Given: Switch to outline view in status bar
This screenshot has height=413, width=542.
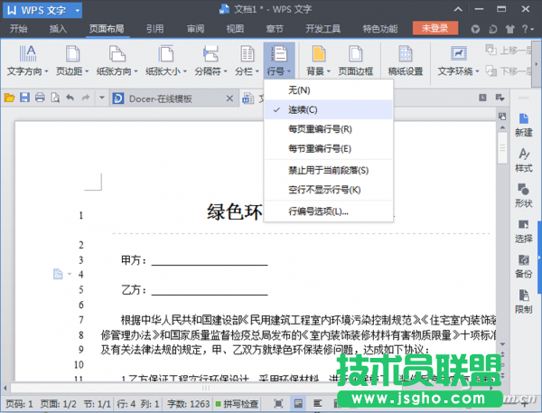Looking at the screenshot, I should (x=318, y=403).
